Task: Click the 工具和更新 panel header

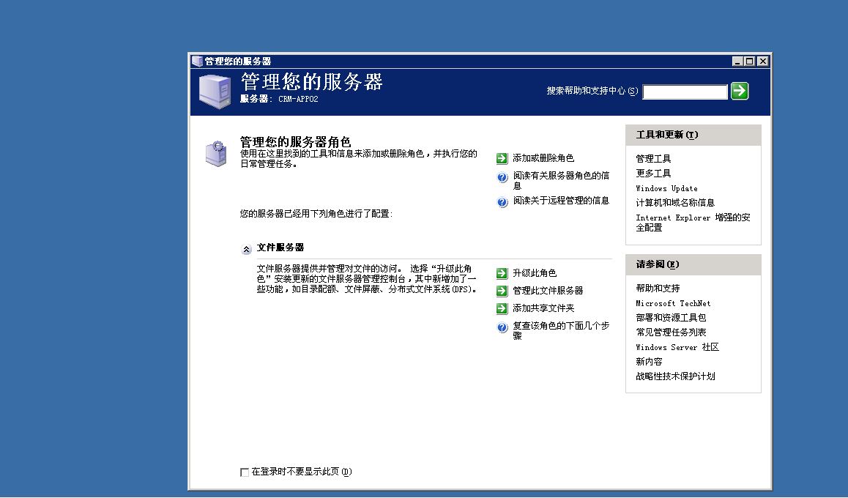Action: (x=693, y=135)
